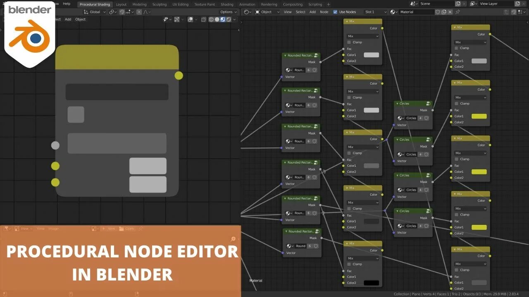Click the View Layer icon
This screenshot has height=297, width=529.
(x=473, y=4)
